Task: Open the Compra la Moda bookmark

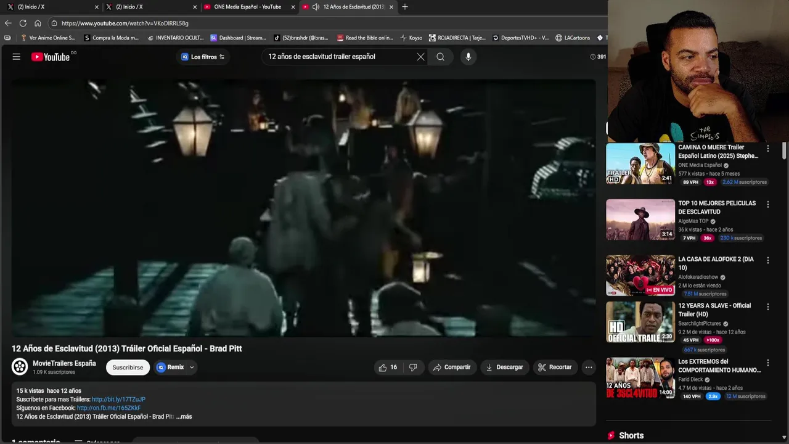Action: click(111, 38)
